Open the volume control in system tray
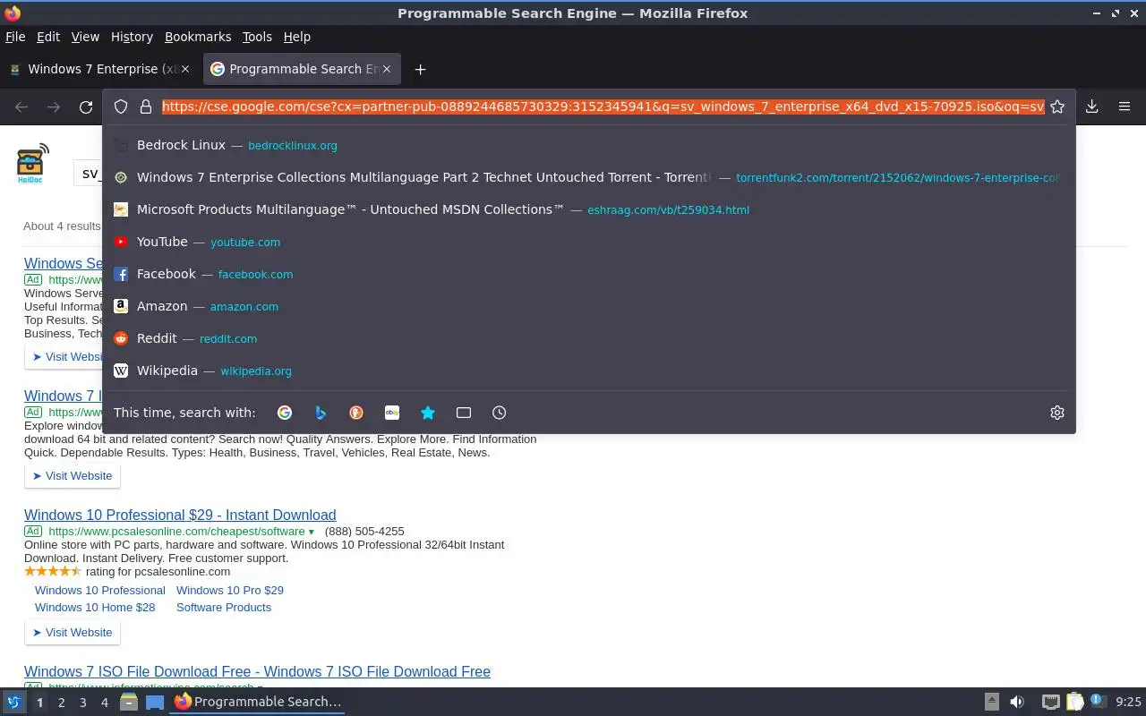The height and width of the screenshot is (716, 1146). click(x=1017, y=702)
